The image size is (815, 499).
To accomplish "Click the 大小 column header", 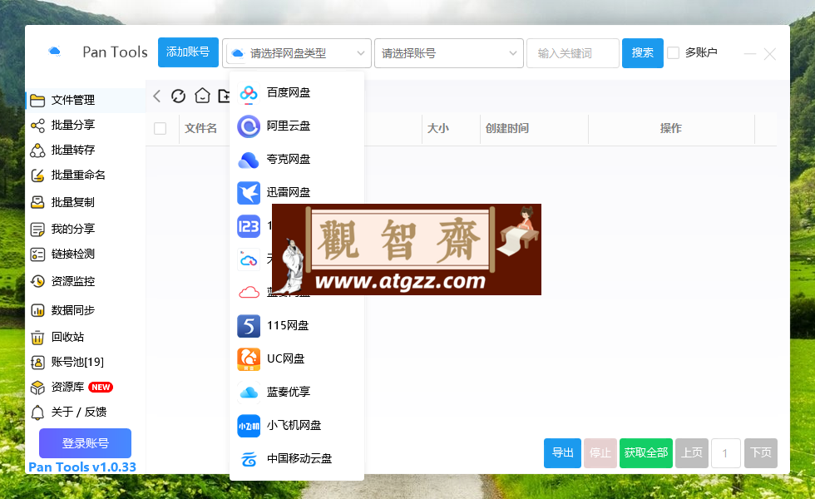I will click(x=437, y=128).
